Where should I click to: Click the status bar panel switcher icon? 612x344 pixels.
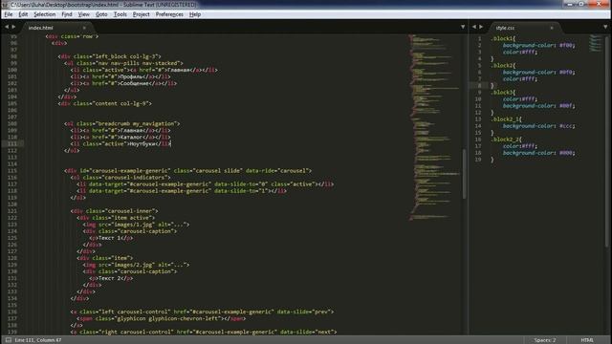pyautogui.click(x=9, y=340)
